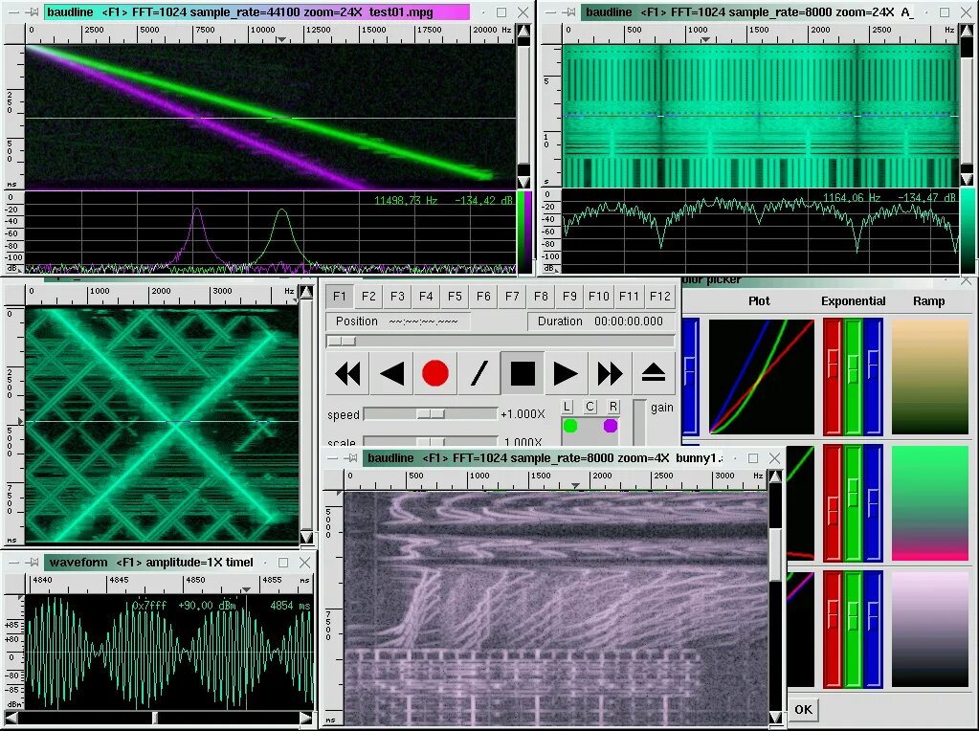Click the green-to-pink color ramp swatch
This screenshot has height=731, width=979.
click(929, 503)
